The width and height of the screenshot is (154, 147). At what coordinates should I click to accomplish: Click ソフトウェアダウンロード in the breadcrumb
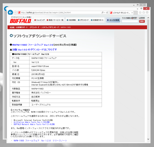click(x=50, y=27)
